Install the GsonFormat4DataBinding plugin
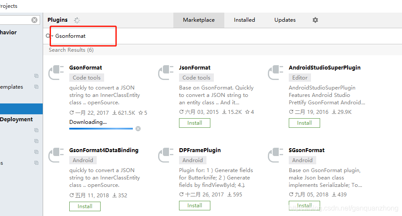The image size is (402, 216). tap(85, 206)
